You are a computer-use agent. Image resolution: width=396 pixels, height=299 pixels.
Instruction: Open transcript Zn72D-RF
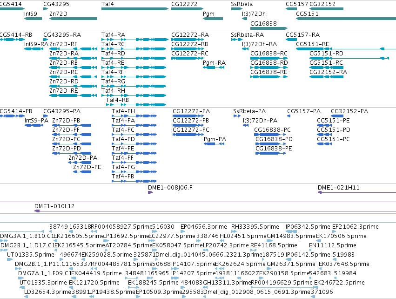pos(73,49)
